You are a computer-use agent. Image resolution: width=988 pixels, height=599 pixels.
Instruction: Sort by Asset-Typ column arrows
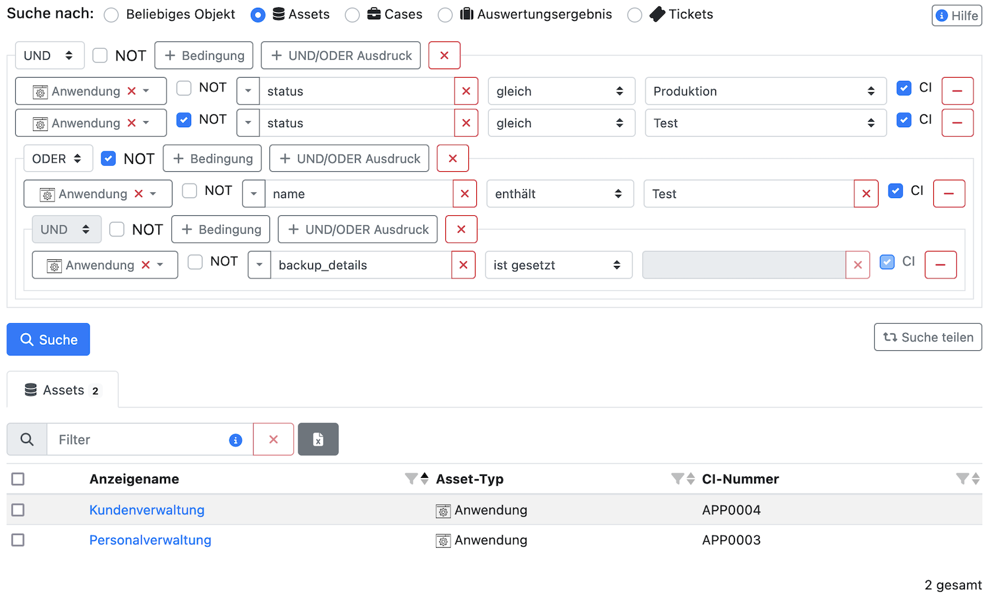(x=691, y=479)
